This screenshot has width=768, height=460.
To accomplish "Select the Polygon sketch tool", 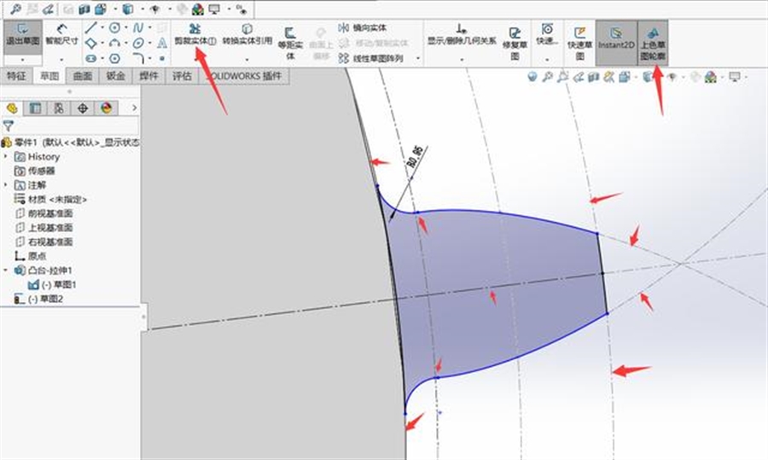I will [x=114, y=58].
